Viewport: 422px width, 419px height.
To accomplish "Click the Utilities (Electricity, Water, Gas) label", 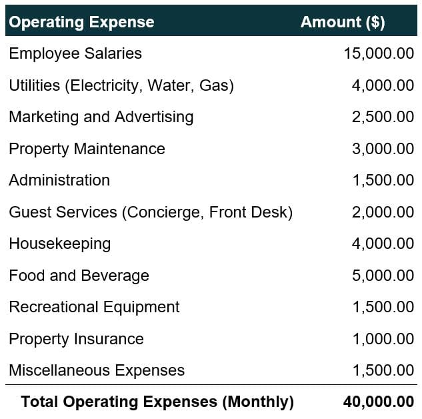I will [121, 85].
